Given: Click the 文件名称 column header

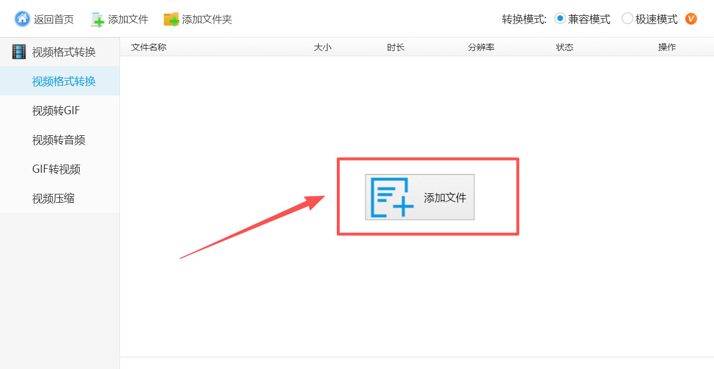Looking at the screenshot, I should click(149, 47).
